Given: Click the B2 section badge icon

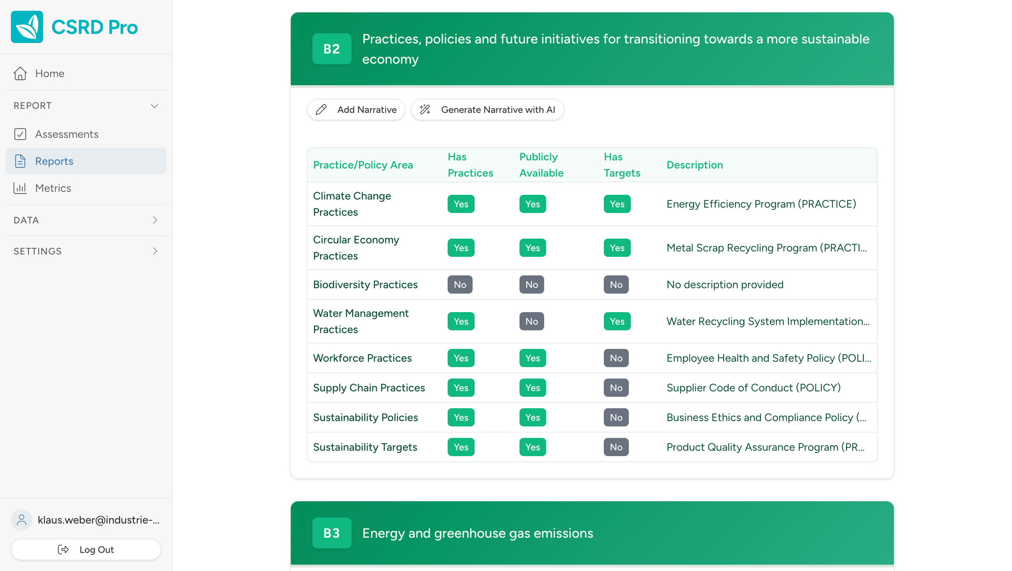Looking at the screenshot, I should point(331,49).
